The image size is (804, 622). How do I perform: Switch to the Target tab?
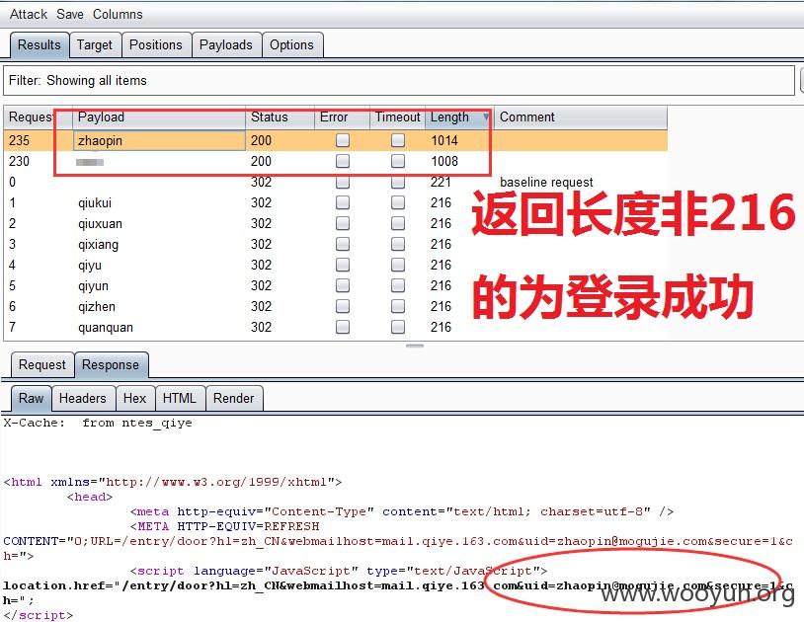[x=95, y=45]
